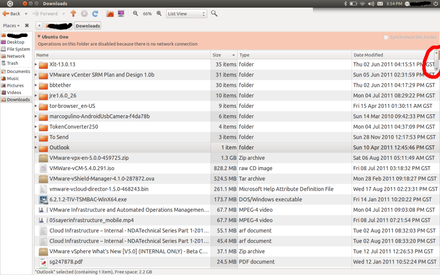Screen dimensions: 440x275
Task: Click the 05sayerinfrastructure_mobile.mp4 video thumbnail
Action: (x=43, y=220)
